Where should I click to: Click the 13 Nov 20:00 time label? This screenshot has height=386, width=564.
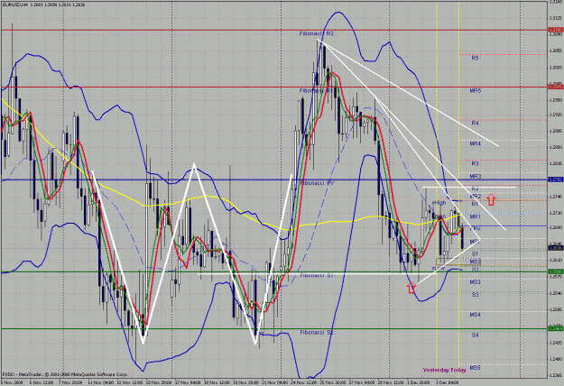(x=158, y=383)
